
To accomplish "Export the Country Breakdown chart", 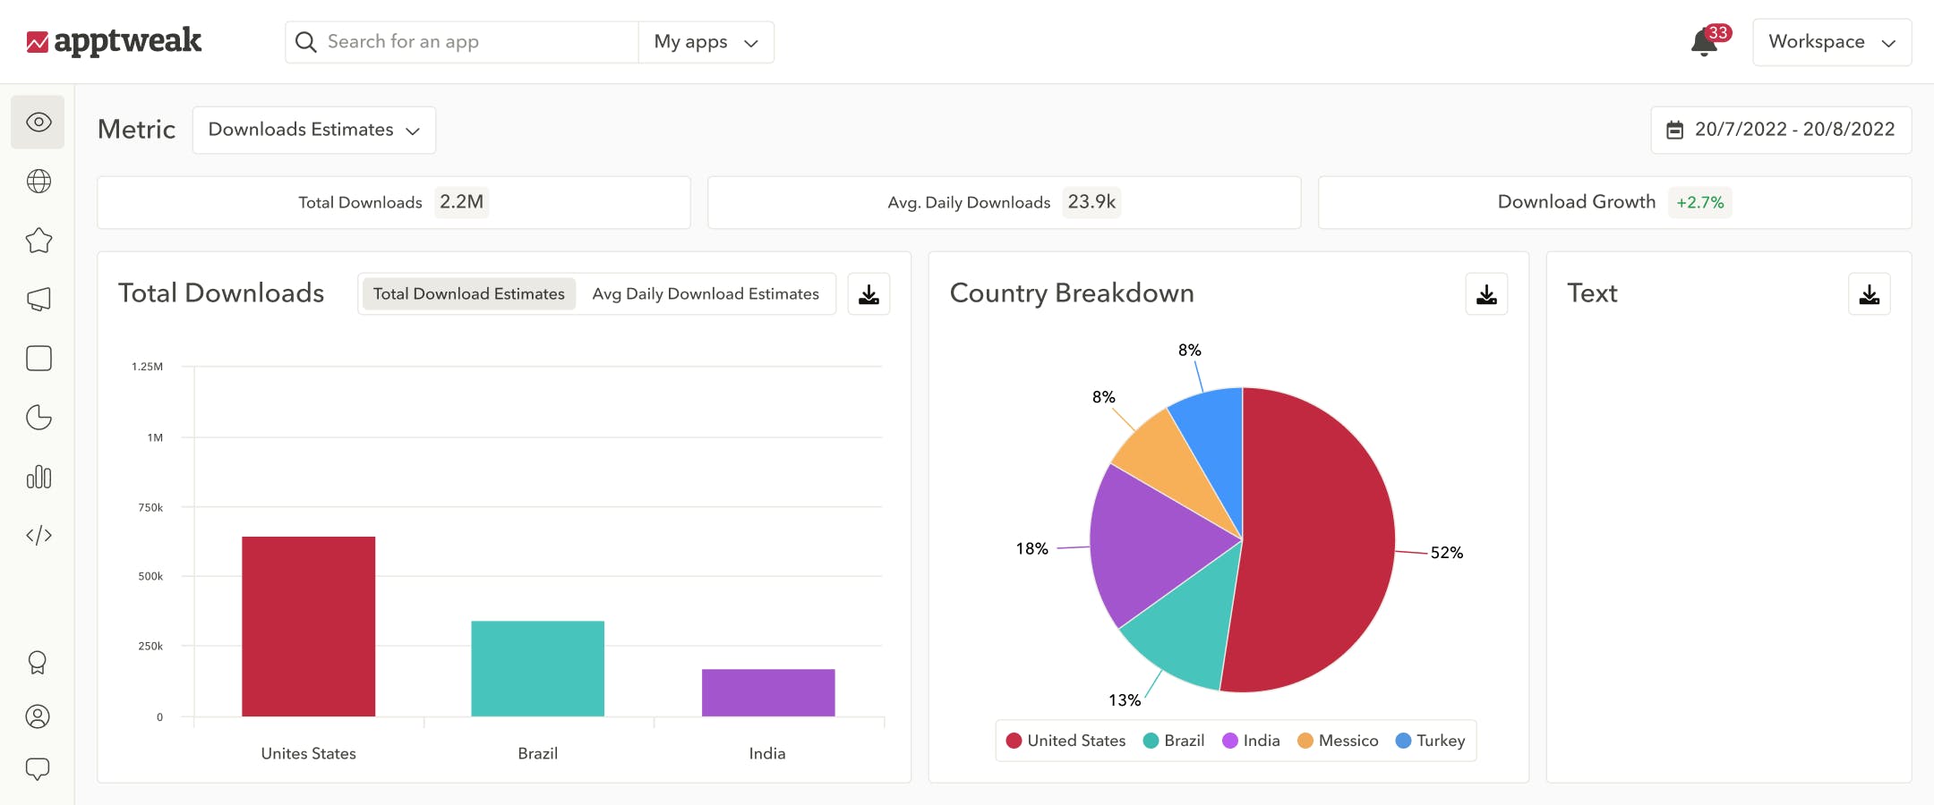I will (1486, 292).
